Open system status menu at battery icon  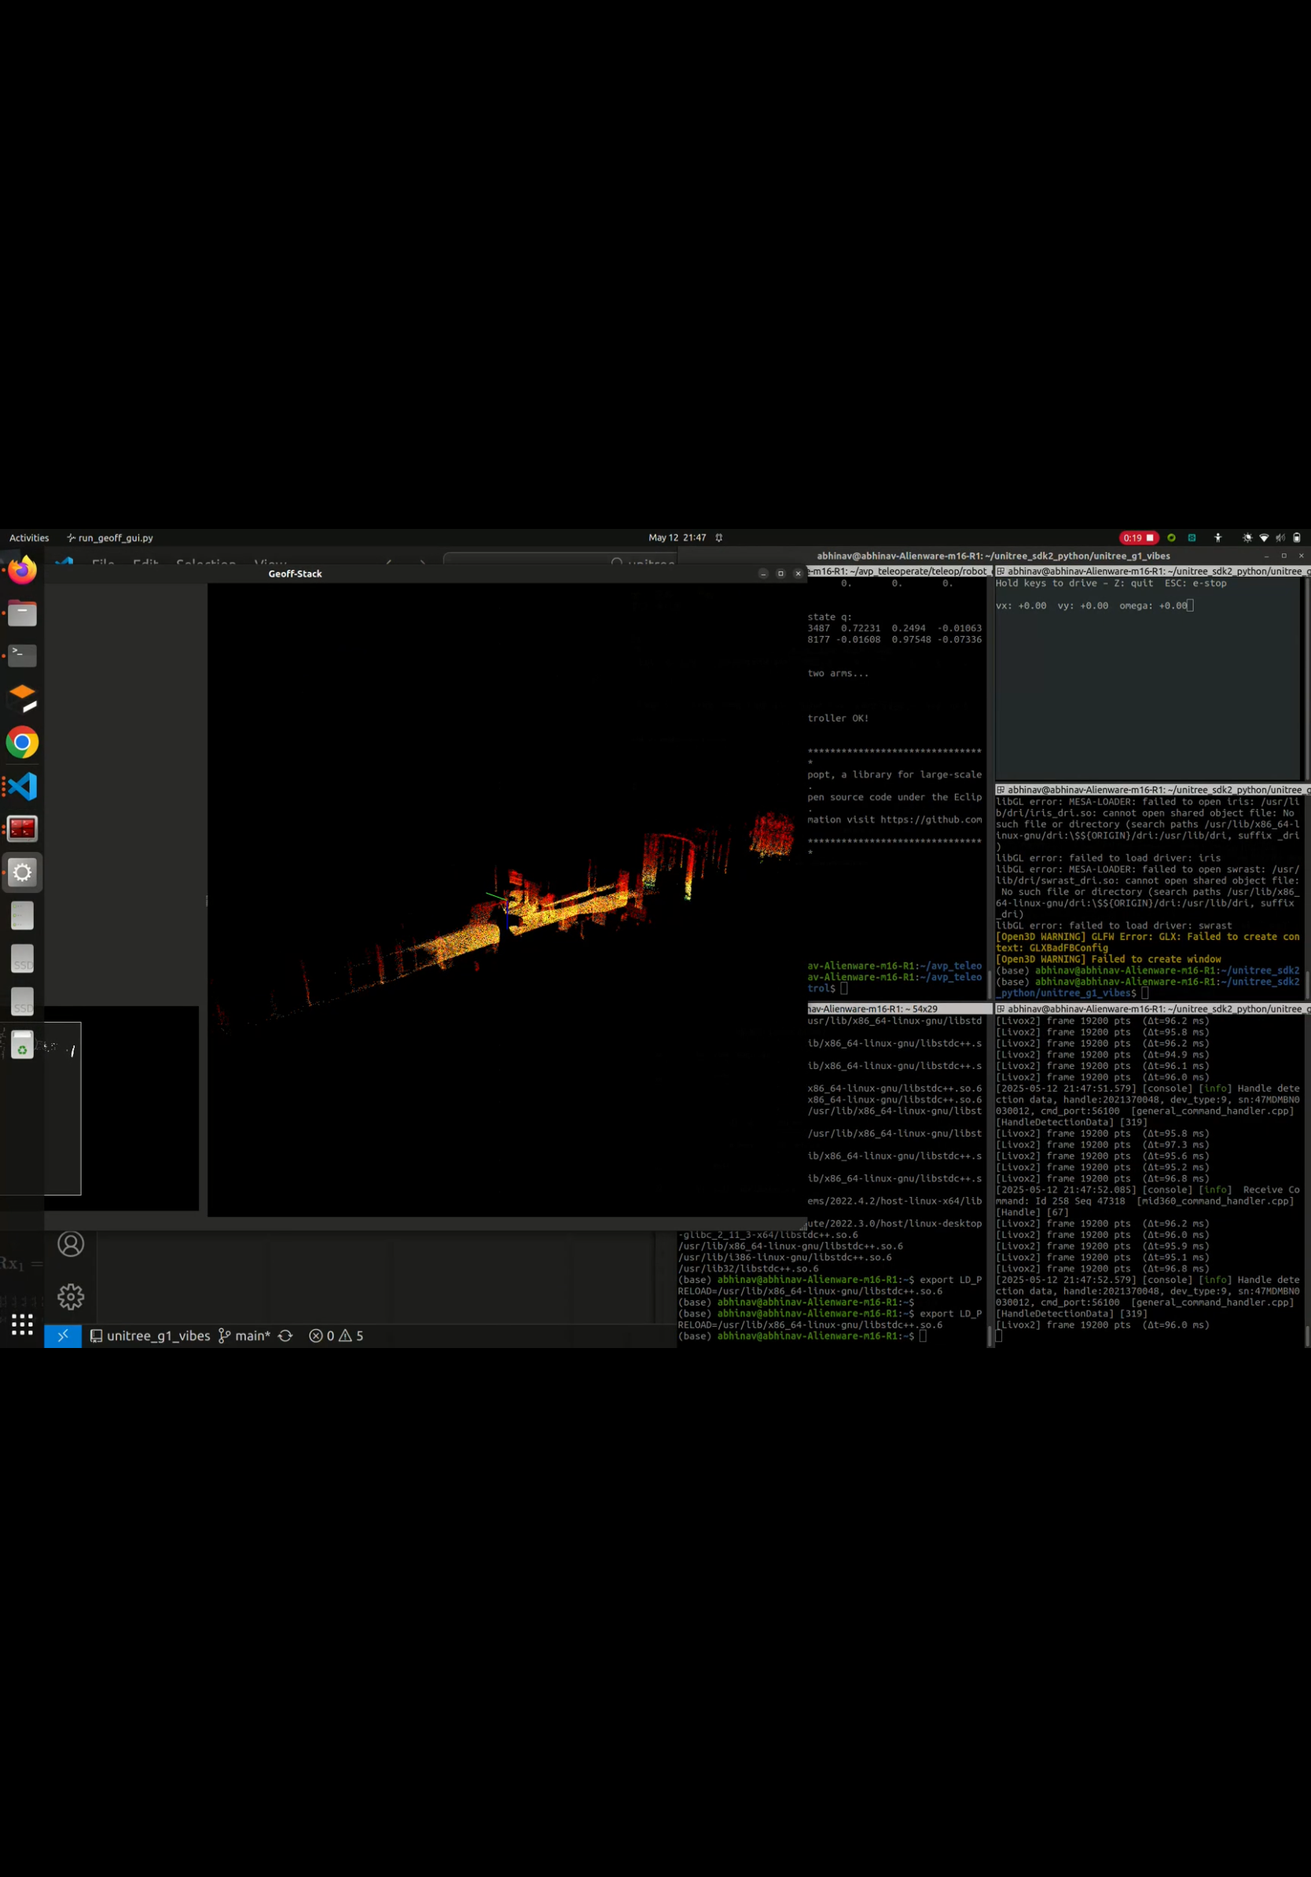click(1296, 538)
